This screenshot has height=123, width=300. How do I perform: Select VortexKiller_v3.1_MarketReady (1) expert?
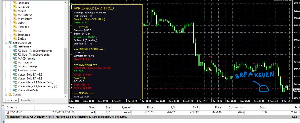(37, 86)
